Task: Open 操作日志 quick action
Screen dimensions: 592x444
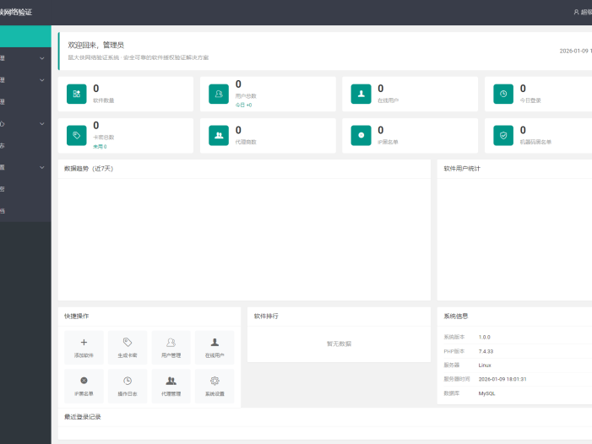Action: tap(127, 386)
